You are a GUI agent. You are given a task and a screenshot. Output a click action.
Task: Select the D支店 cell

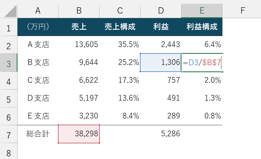pyautogui.click(x=38, y=98)
